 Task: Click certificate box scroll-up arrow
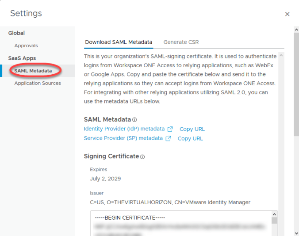coord(274,214)
